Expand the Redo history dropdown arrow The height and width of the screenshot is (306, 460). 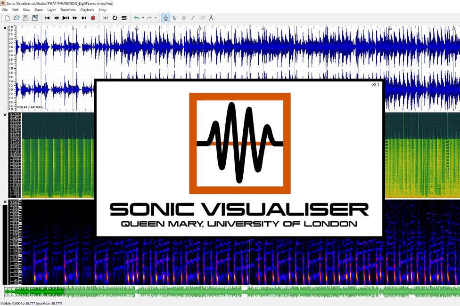click(156, 18)
